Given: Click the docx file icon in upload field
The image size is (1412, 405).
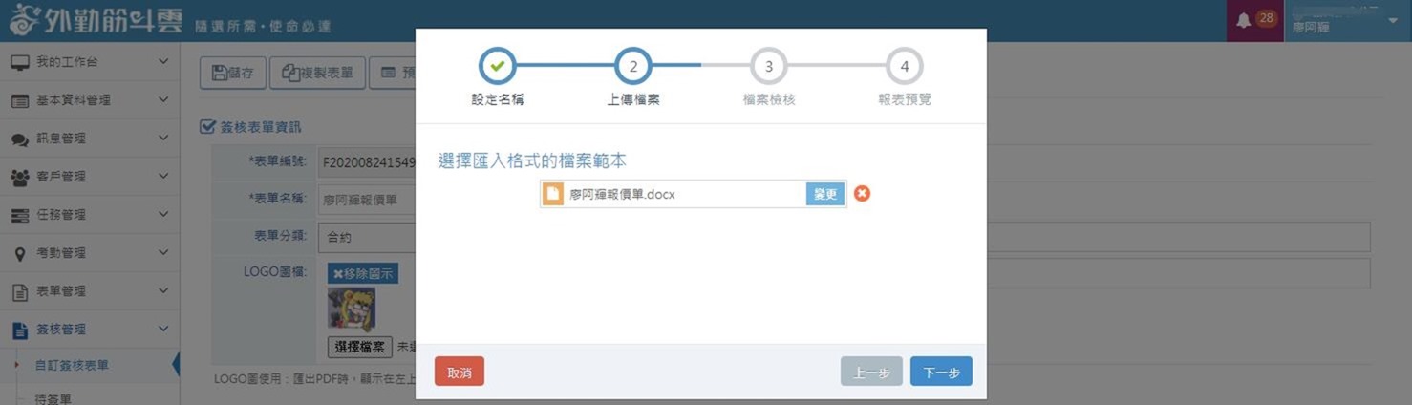Looking at the screenshot, I should click(x=553, y=194).
